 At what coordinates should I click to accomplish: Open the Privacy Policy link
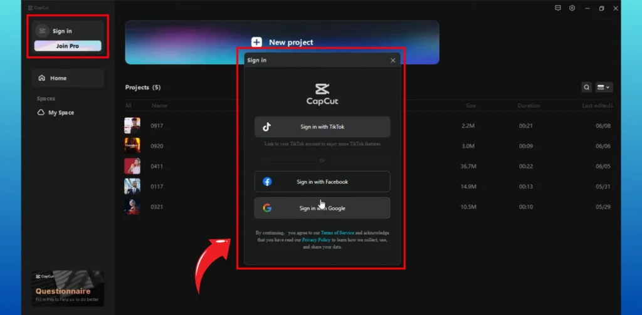pos(316,240)
